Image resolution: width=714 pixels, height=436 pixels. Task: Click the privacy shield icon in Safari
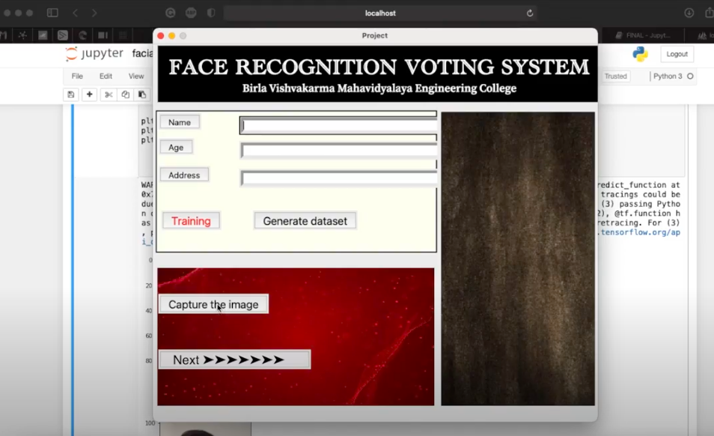pos(211,13)
